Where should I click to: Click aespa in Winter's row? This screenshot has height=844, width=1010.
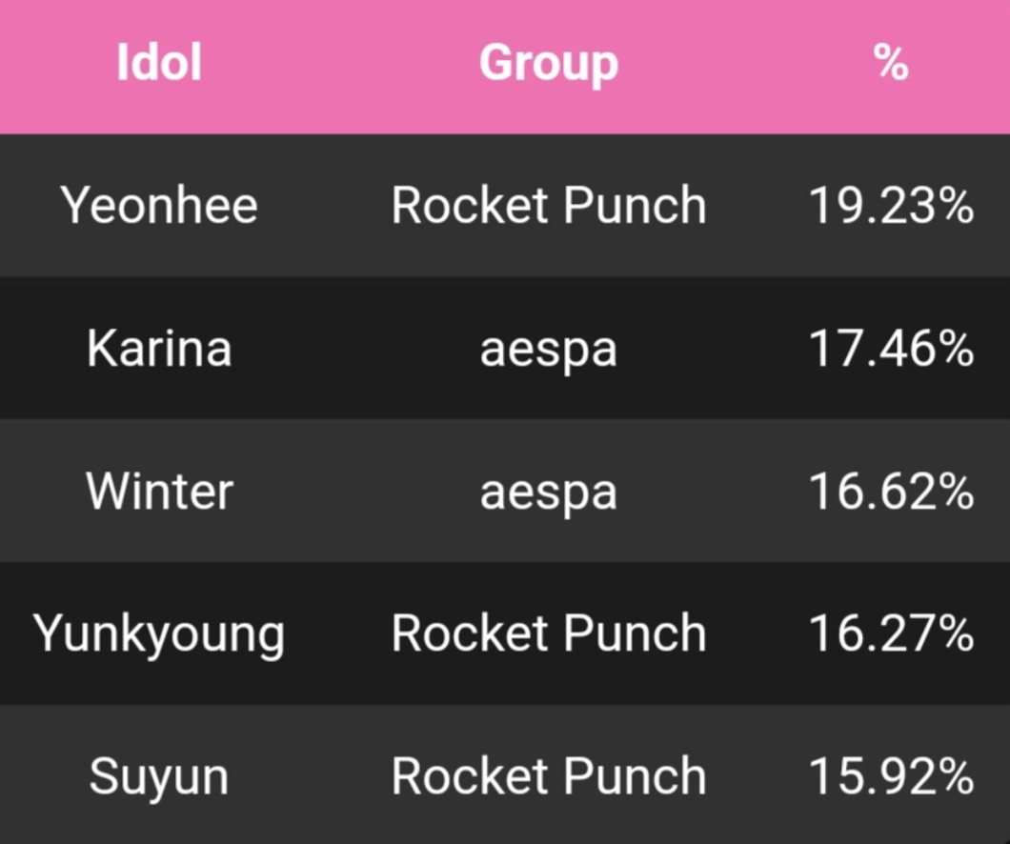pyautogui.click(x=548, y=492)
